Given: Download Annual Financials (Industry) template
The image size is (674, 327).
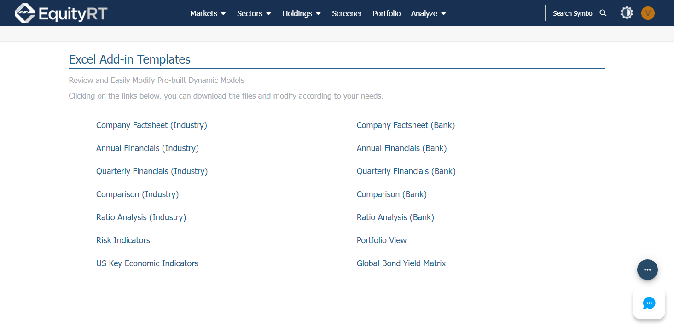Looking at the screenshot, I should (x=147, y=148).
